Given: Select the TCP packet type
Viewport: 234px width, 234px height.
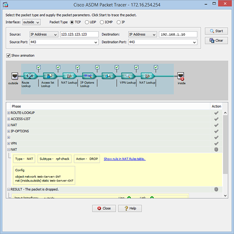Looking at the screenshot, I should tap(72, 22).
